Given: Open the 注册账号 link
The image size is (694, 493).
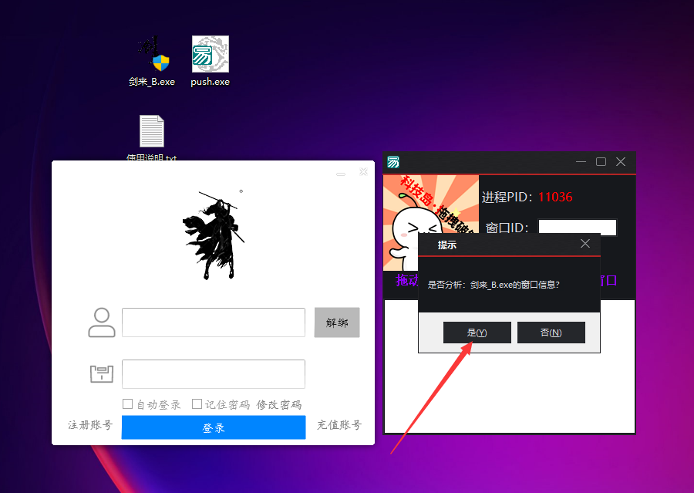Looking at the screenshot, I should pos(90,425).
